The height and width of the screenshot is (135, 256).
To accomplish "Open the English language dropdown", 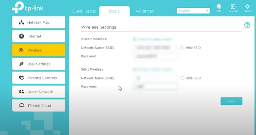I will click(x=193, y=11).
